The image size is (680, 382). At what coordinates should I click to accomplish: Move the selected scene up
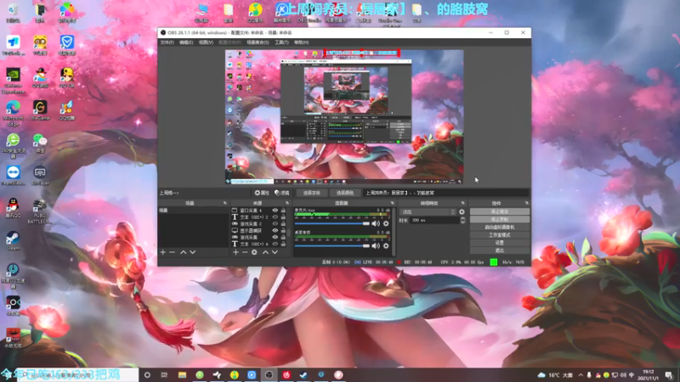(184, 252)
